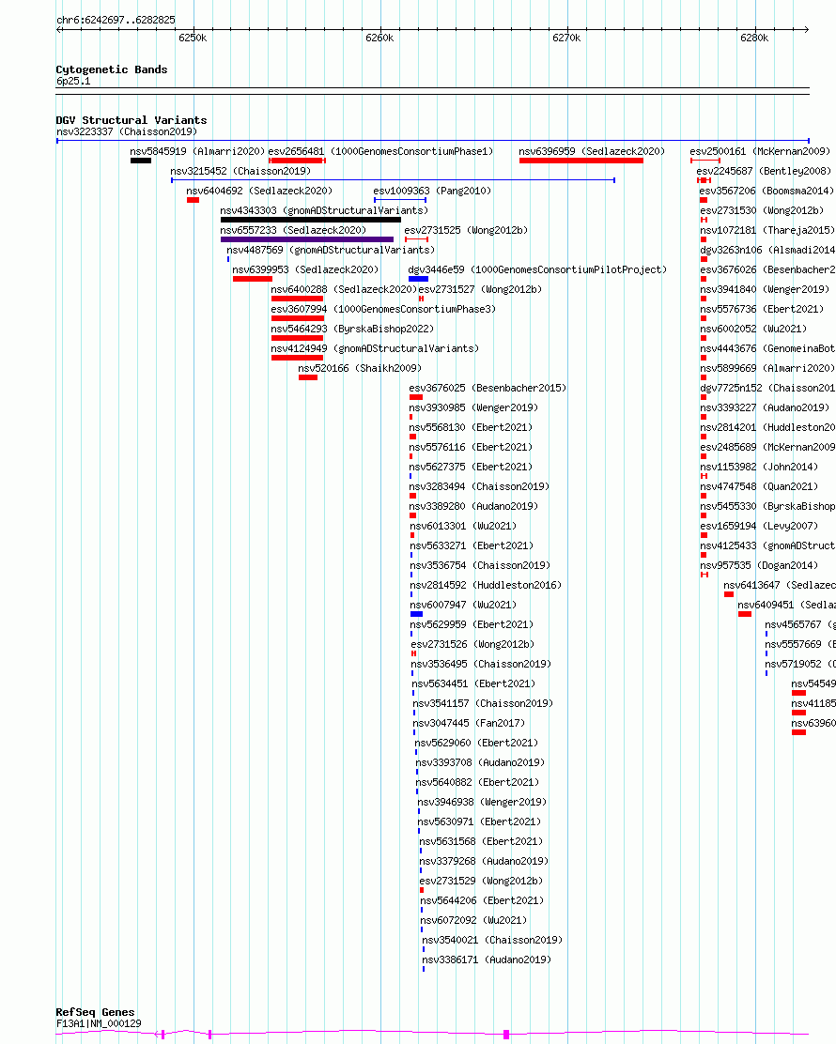
Task: Click nsv4124949 (gnomADStructuralVariants) label
Action: tap(375, 349)
